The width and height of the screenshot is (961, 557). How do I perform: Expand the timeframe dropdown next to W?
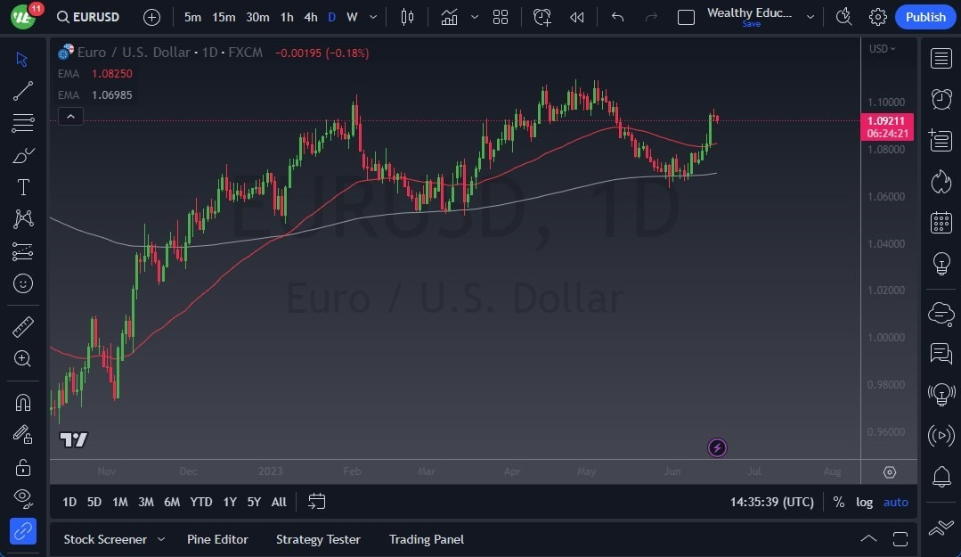(372, 17)
